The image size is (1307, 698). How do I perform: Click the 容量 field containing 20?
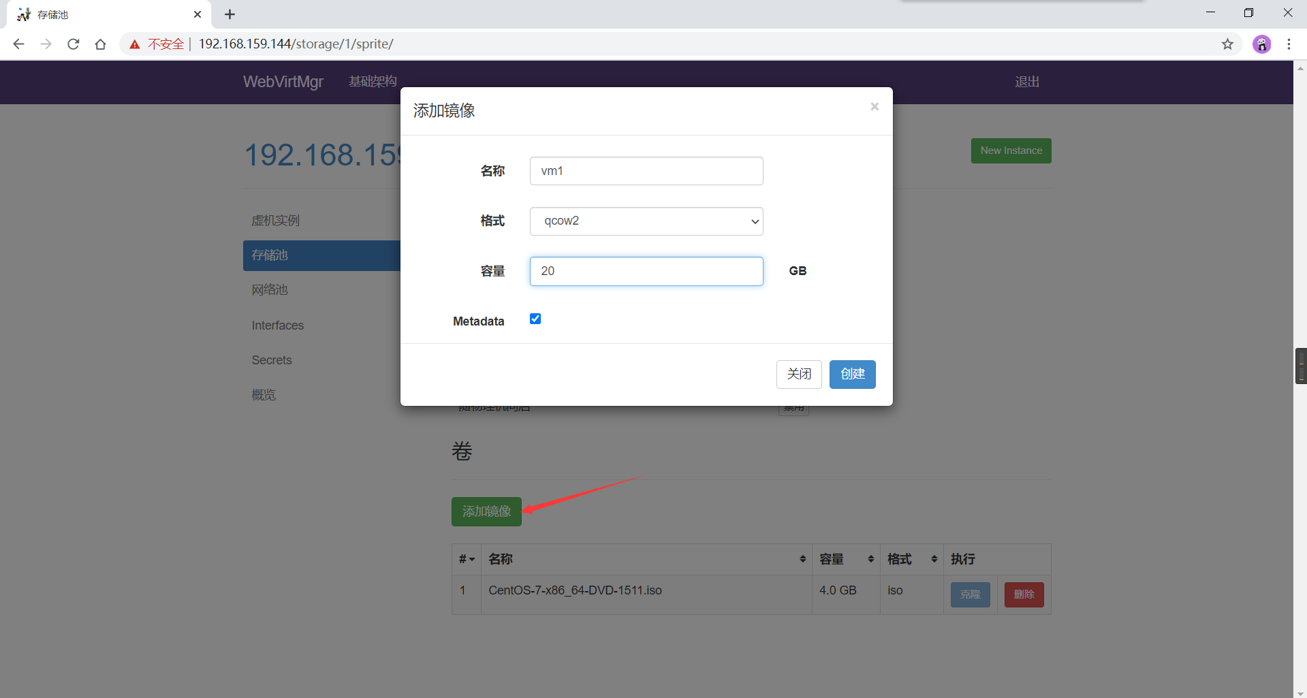tap(646, 271)
